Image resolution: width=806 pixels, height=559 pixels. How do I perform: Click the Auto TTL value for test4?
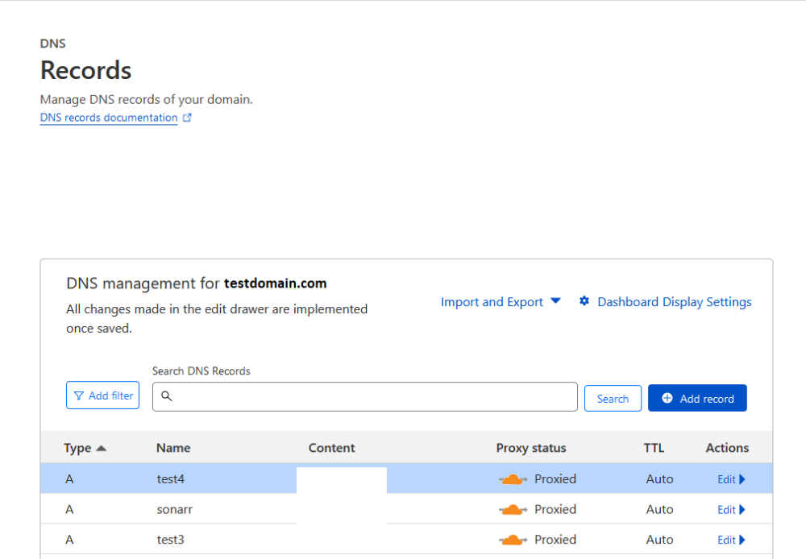tap(659, 478)
